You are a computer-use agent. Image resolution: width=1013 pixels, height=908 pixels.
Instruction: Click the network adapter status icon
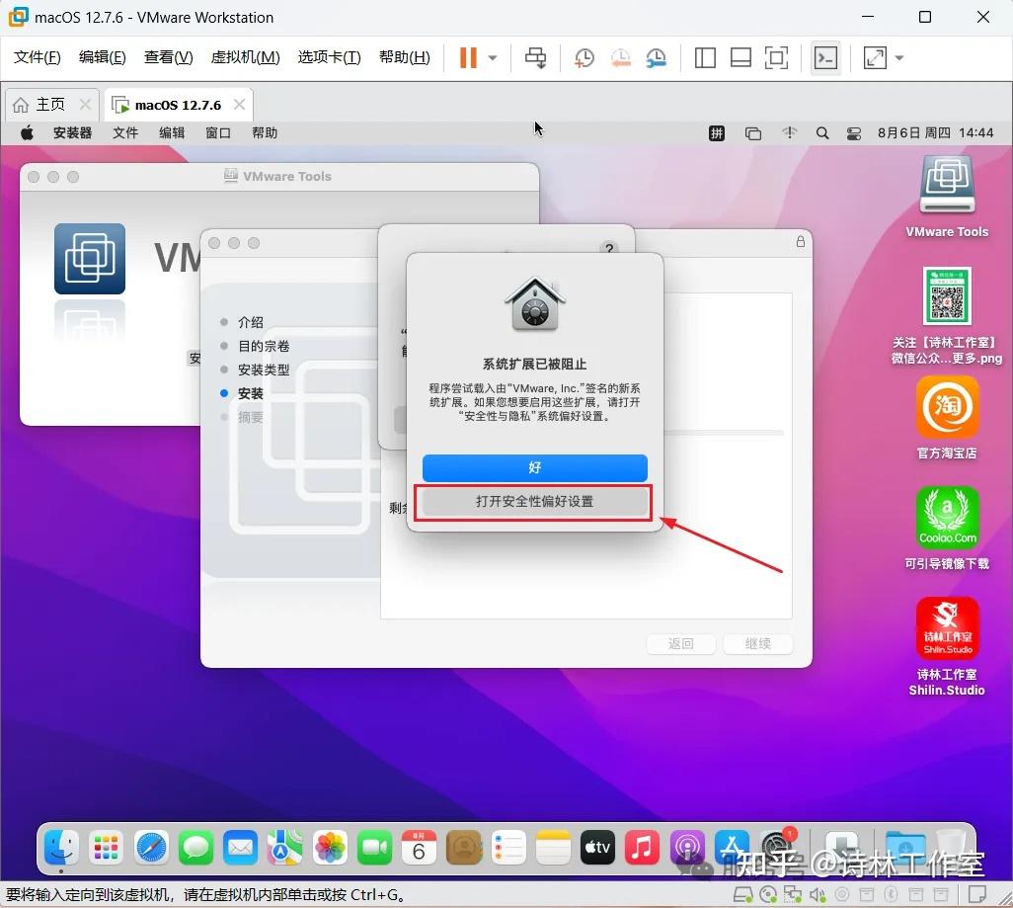pos(792,894)
